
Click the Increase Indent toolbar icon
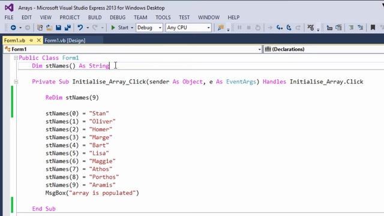(x=338, y=28)
